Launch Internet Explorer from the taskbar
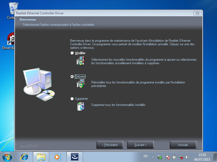The height and width of the screenshot is (162, 217). click(24, 157)
